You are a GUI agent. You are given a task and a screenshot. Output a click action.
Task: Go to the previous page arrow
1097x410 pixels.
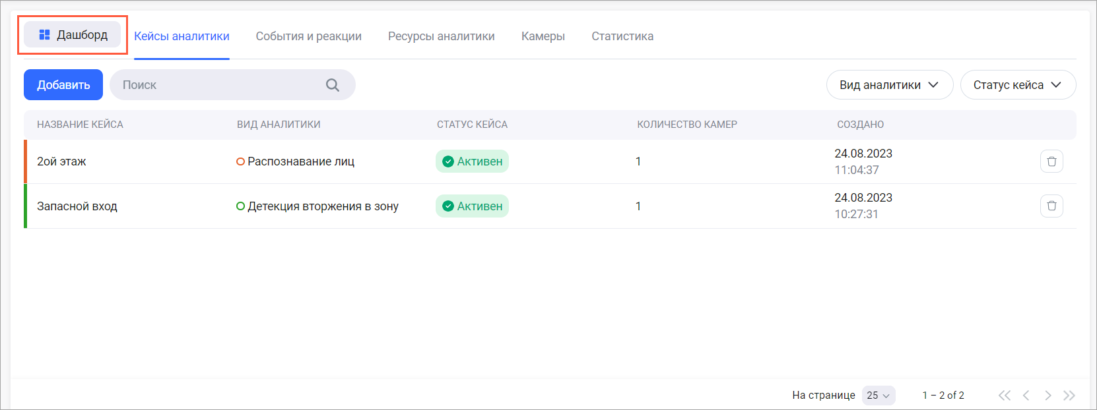tap(1026, 395)
